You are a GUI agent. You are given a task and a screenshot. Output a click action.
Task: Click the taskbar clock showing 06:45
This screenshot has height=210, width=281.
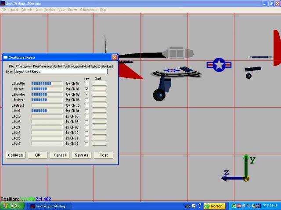click(270, 206)
